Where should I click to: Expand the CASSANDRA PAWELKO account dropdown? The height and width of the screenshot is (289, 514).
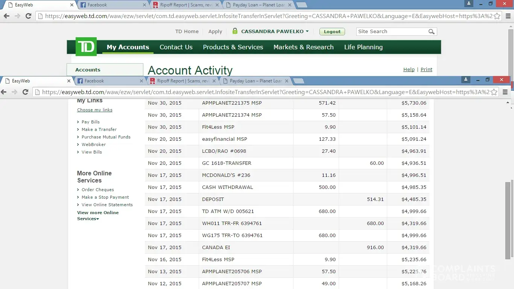[x=307, y=32]
